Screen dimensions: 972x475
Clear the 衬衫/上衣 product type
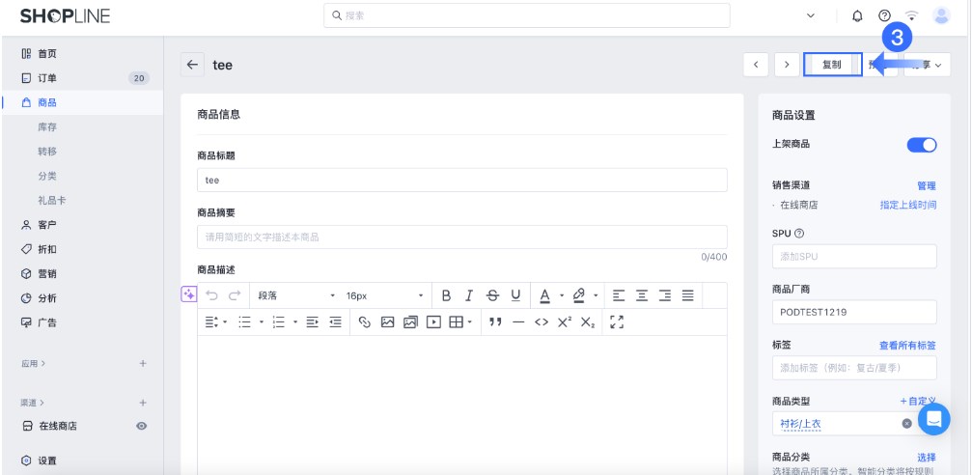pyautogui.click(x=907, y=424)
